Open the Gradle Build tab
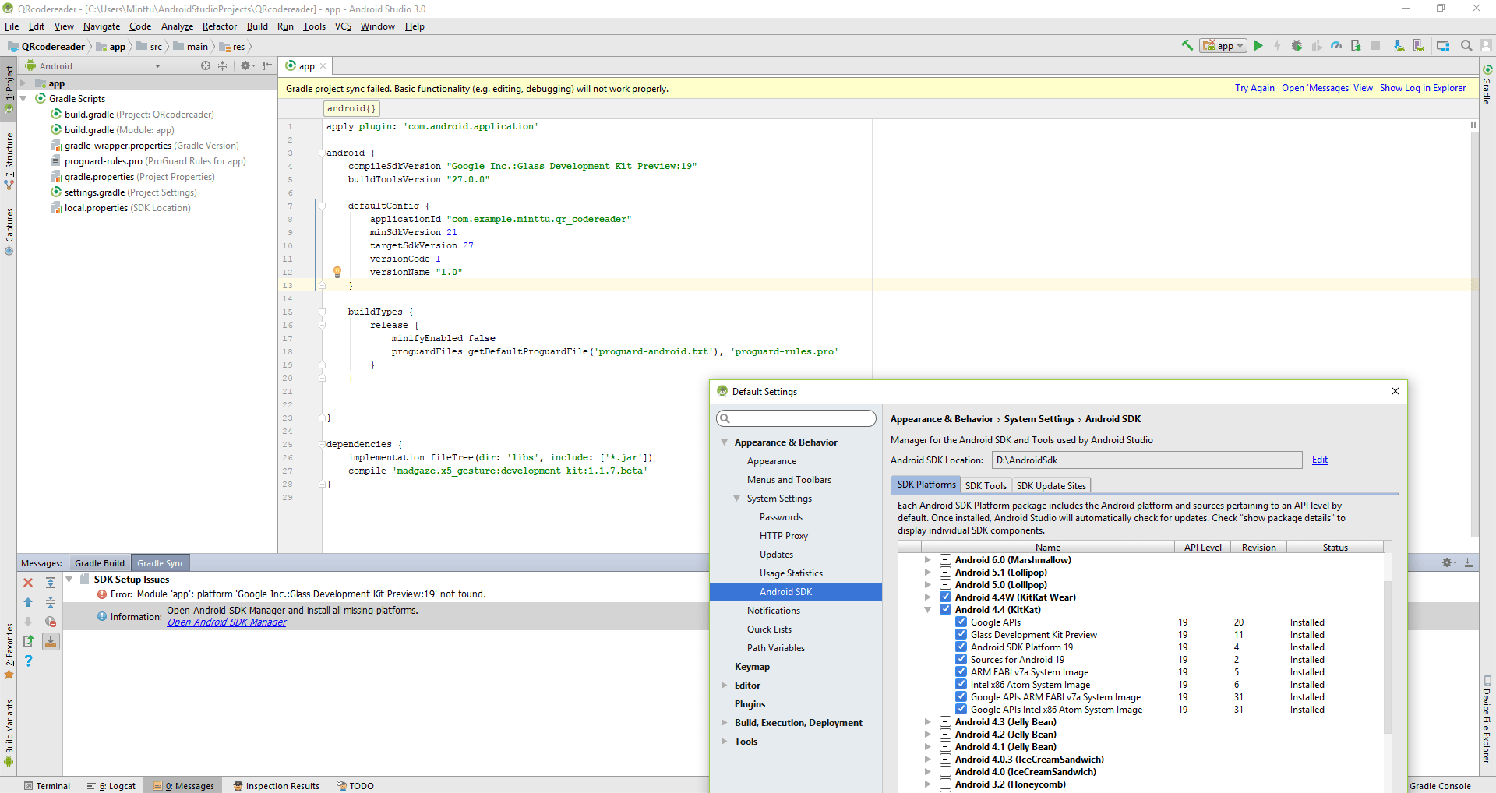Screen dimensions: 1496x793 coord(99,562)
